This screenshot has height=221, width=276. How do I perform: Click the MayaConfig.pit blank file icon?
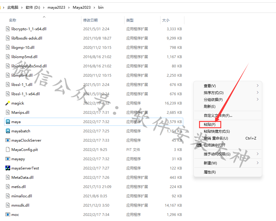coord(8,150)
